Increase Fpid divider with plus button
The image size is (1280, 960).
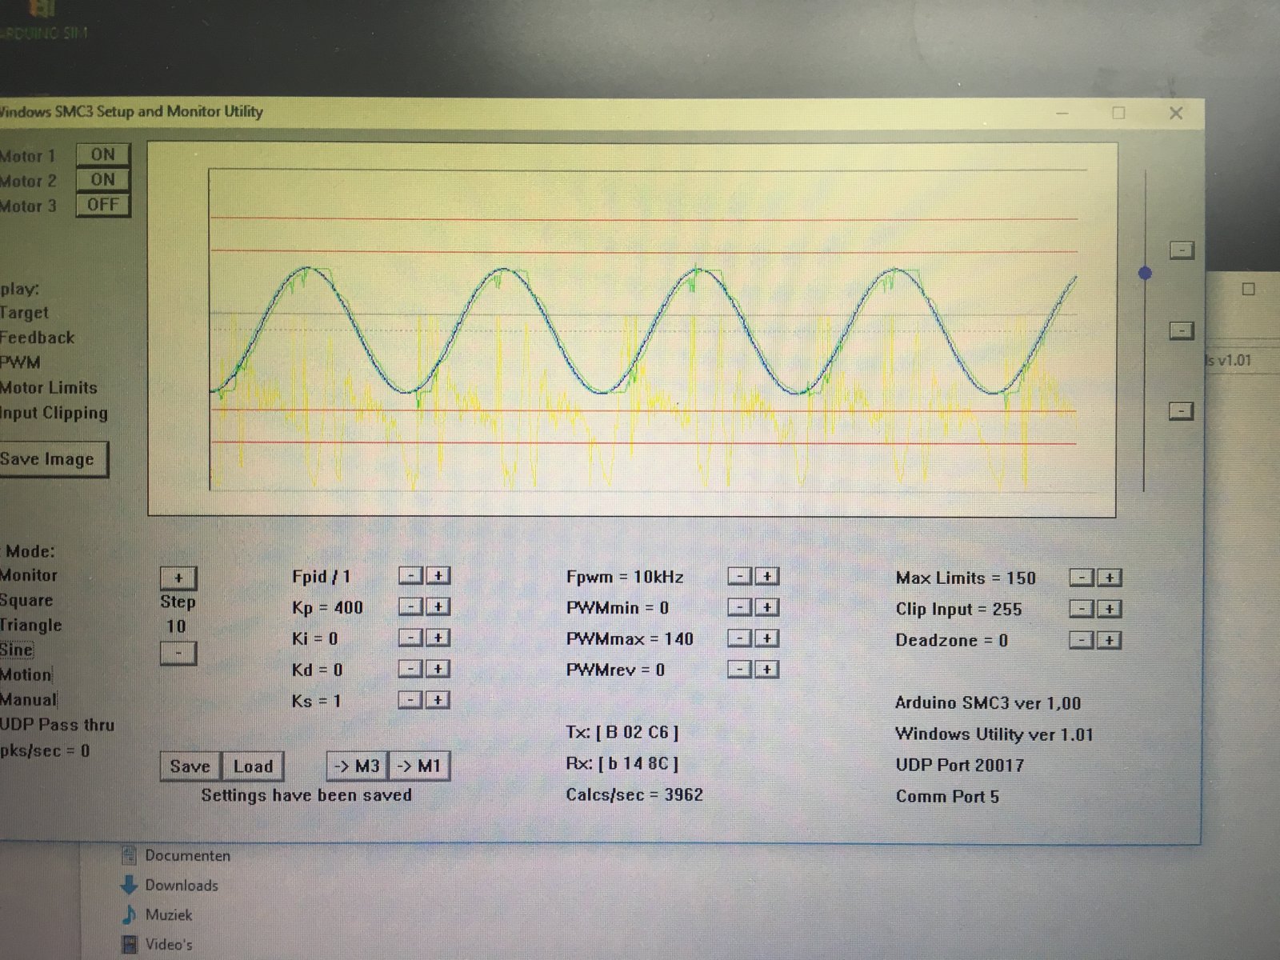[438, 576]
